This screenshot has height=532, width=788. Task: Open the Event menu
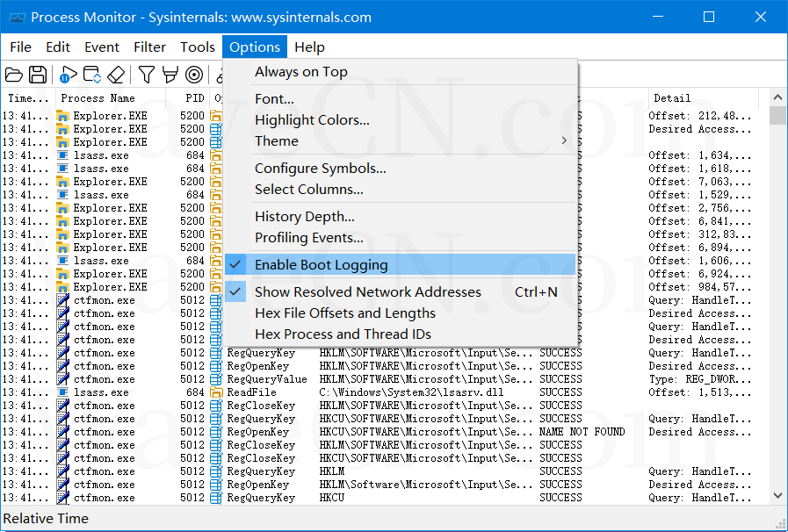102,47
